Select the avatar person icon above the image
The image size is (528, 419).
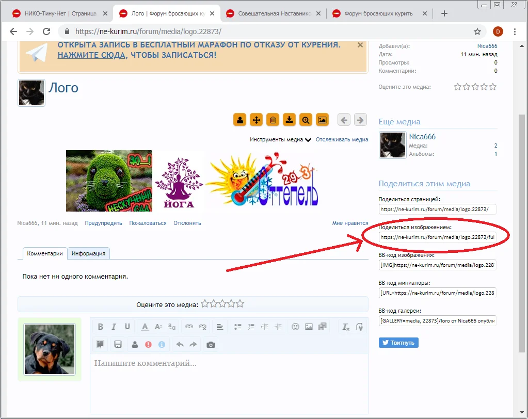pyautogui.click(x=239, y=120)
